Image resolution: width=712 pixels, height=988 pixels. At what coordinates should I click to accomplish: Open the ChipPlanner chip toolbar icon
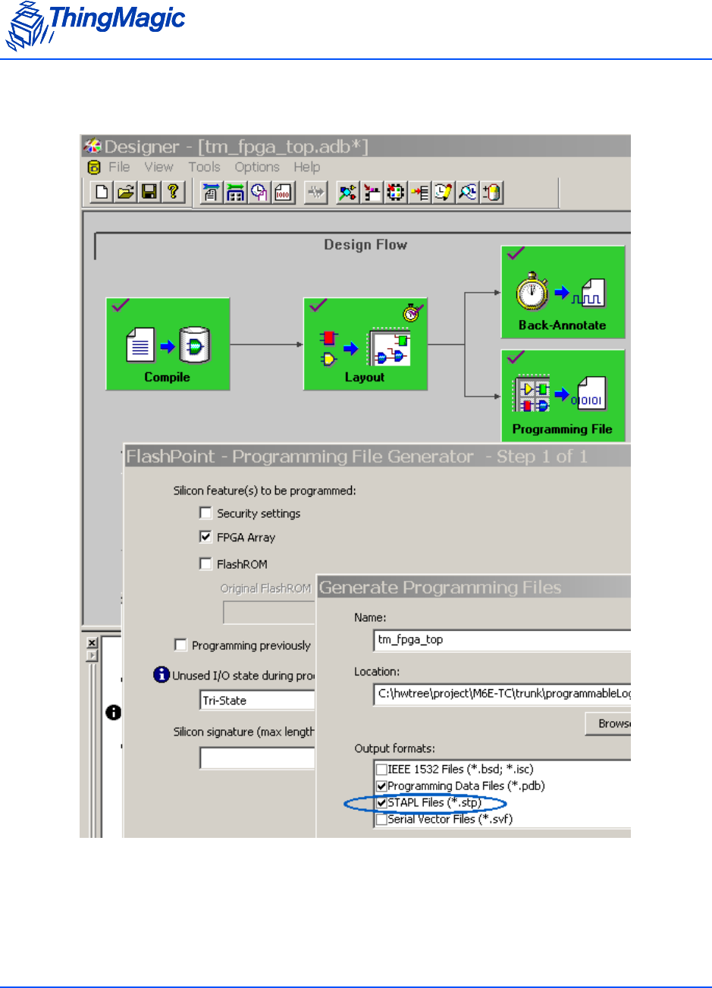click(395, 193)
